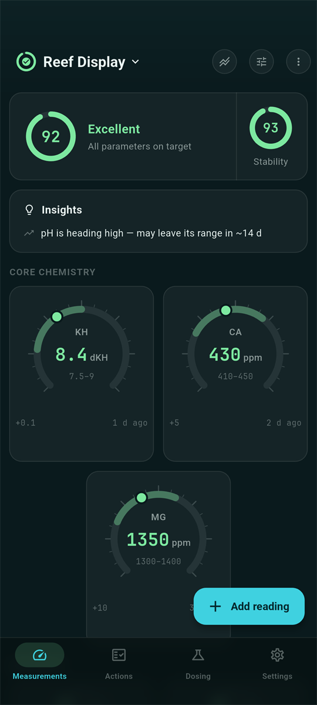
Task: Click the KH range 7.5-9 text
Action: (x=82, y=376)
